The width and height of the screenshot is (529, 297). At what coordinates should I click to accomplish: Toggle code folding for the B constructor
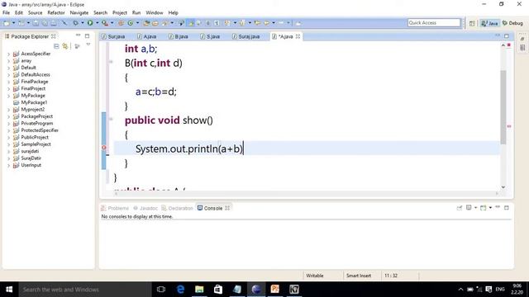[x=111, y=62]
